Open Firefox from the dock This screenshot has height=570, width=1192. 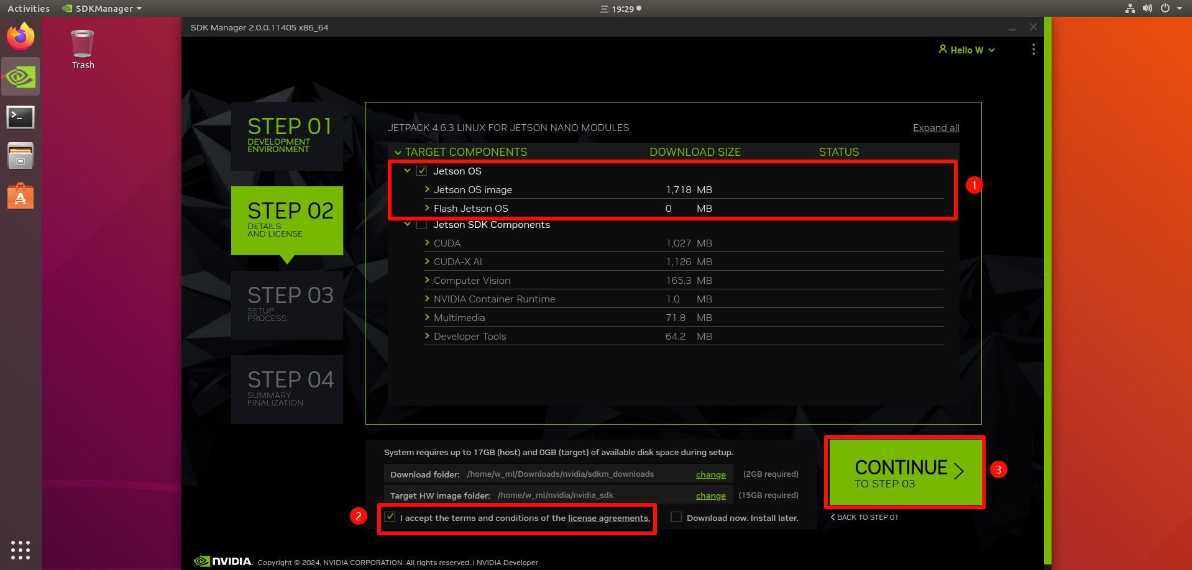click(x=21, y=37)
